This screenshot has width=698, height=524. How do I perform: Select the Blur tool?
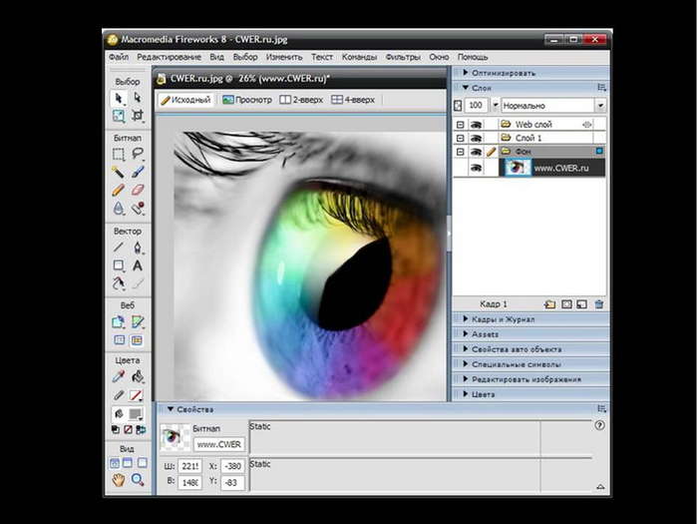pyautogui.click(x=118, y=208)
